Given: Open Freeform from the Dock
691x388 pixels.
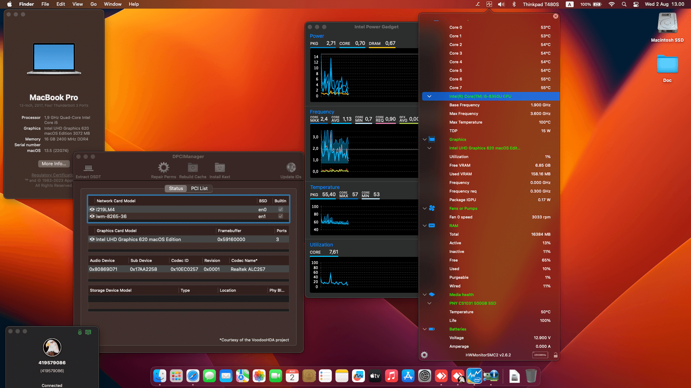Looking at the screenshot, I should point(358,376).
